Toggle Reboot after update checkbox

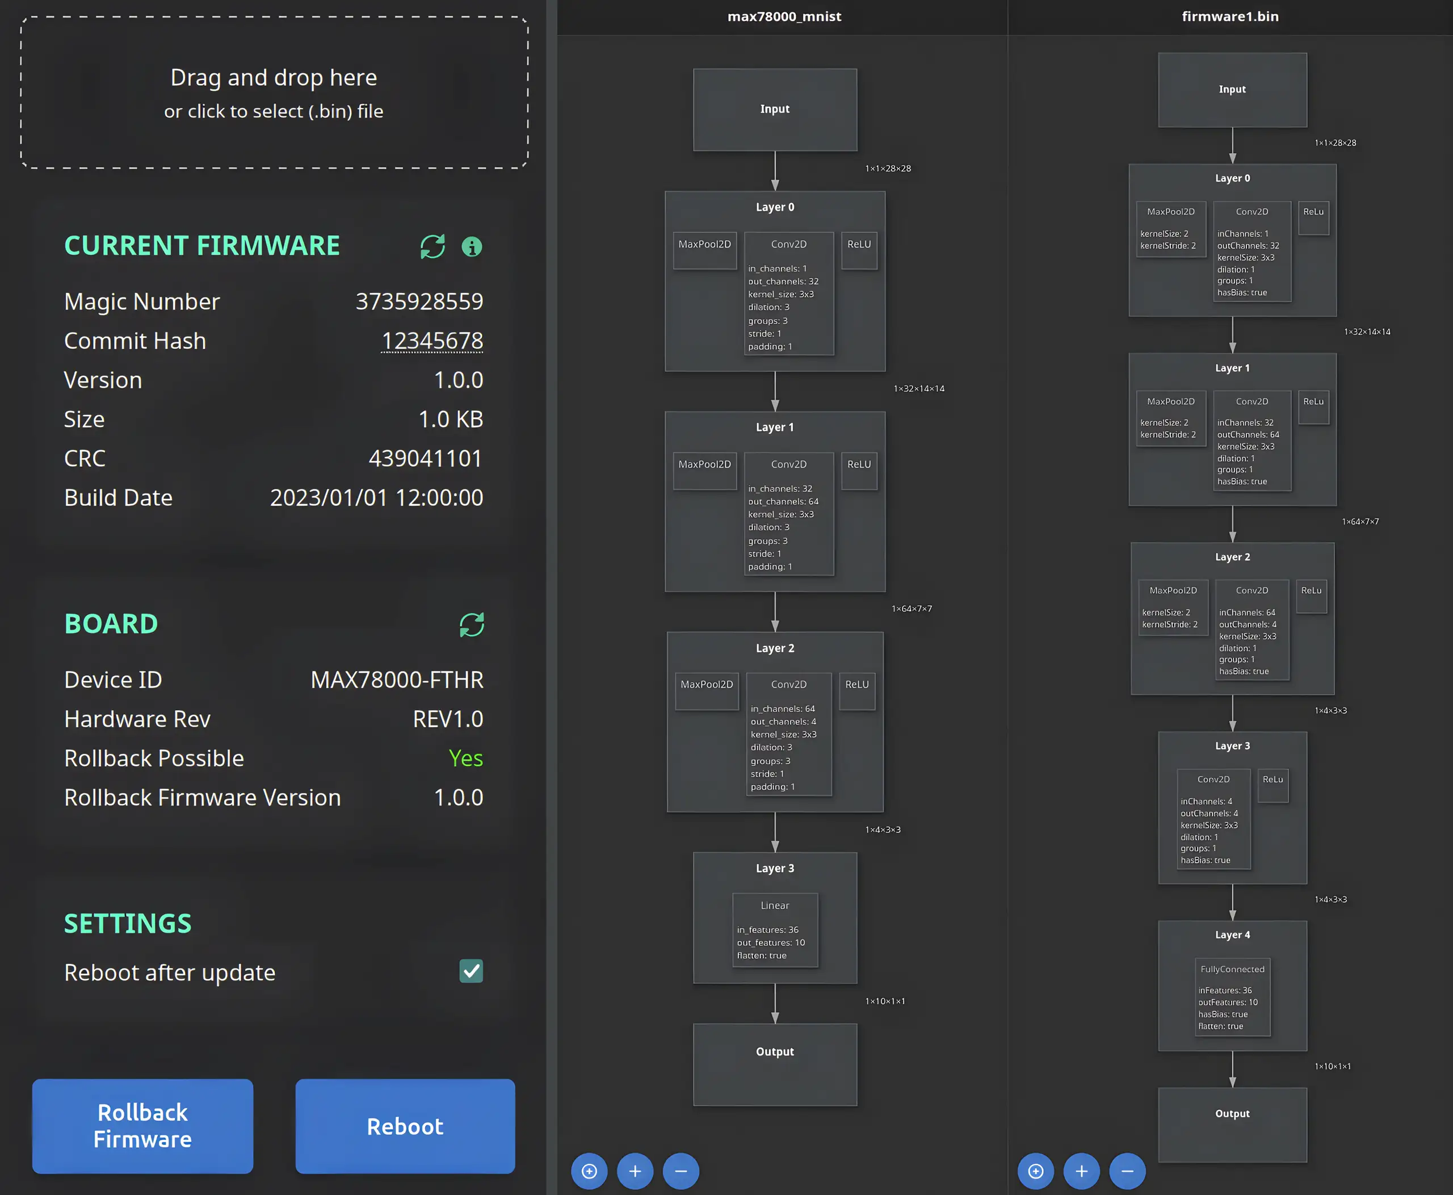click(471, 971)
